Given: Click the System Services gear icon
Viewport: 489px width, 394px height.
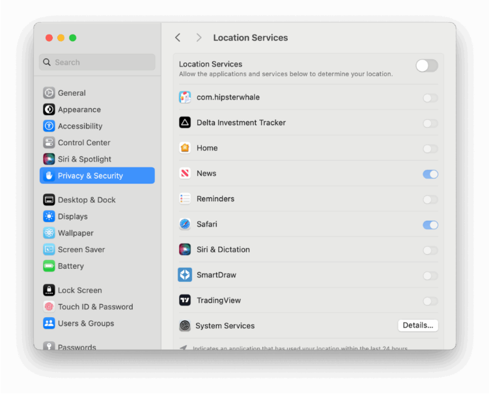Looking at the screenshot, I should pos(185,326).
